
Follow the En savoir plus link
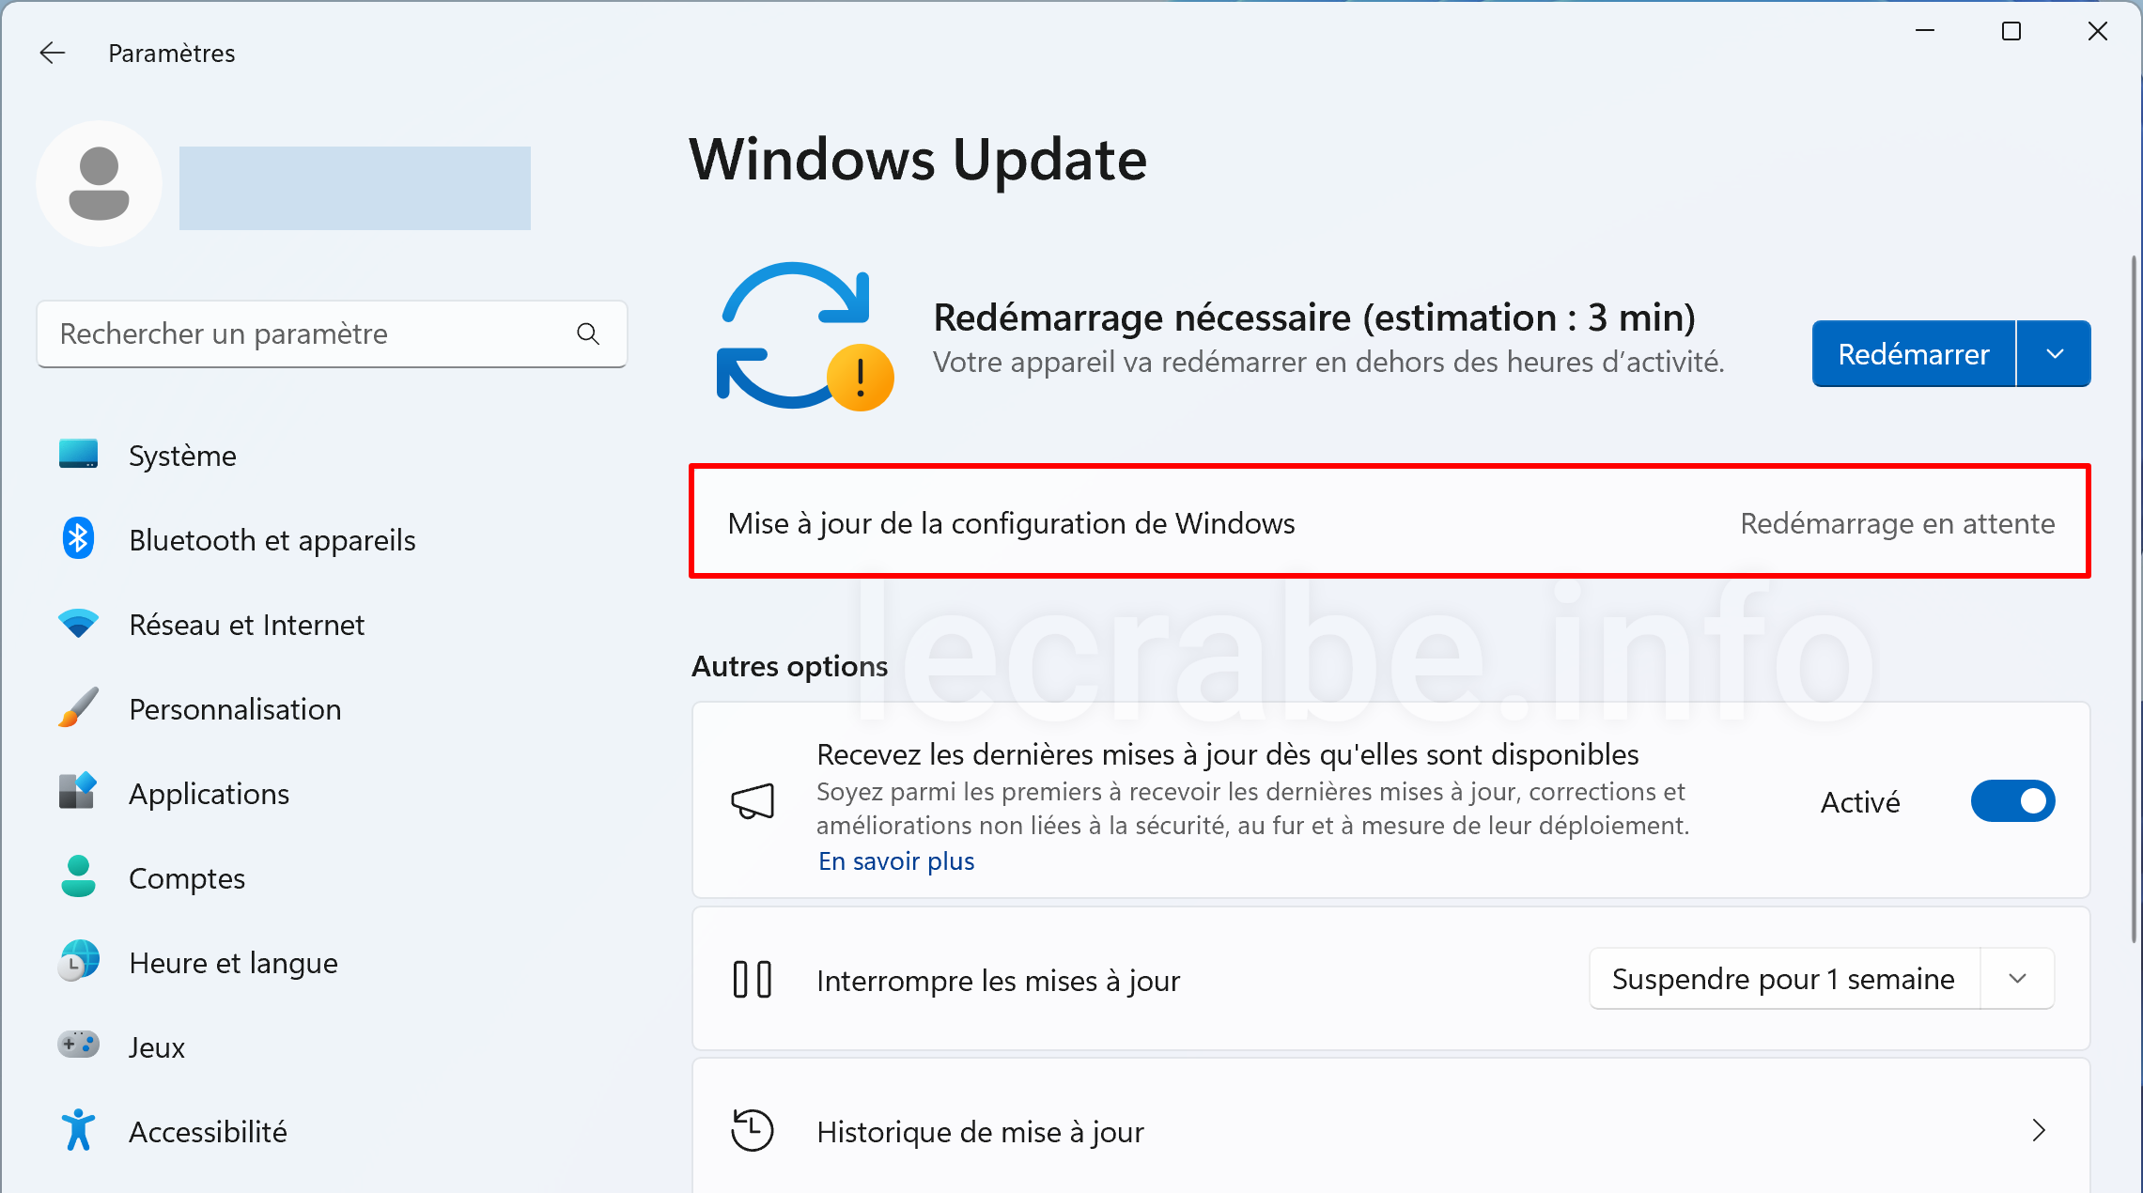(895, 861)
